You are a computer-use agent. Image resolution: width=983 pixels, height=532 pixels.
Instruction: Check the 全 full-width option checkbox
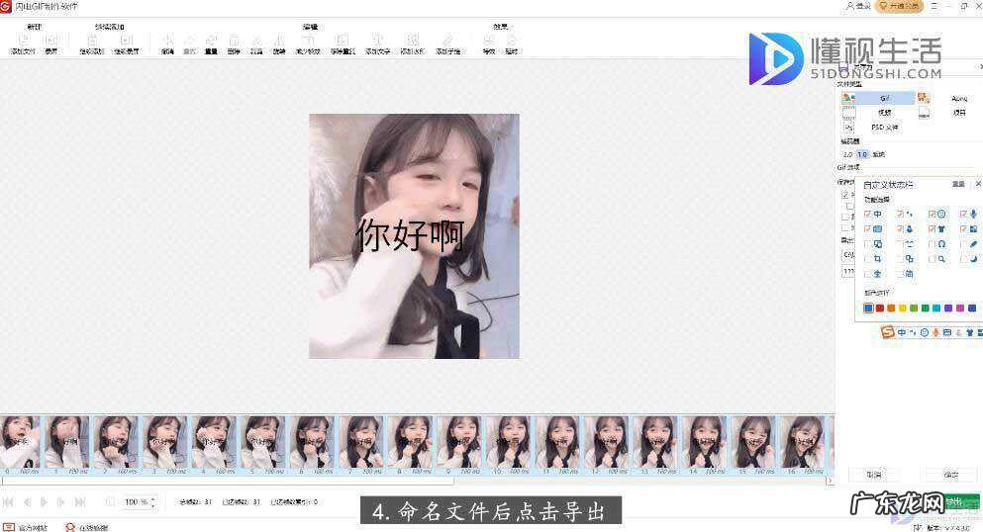[x=867, y=274]
